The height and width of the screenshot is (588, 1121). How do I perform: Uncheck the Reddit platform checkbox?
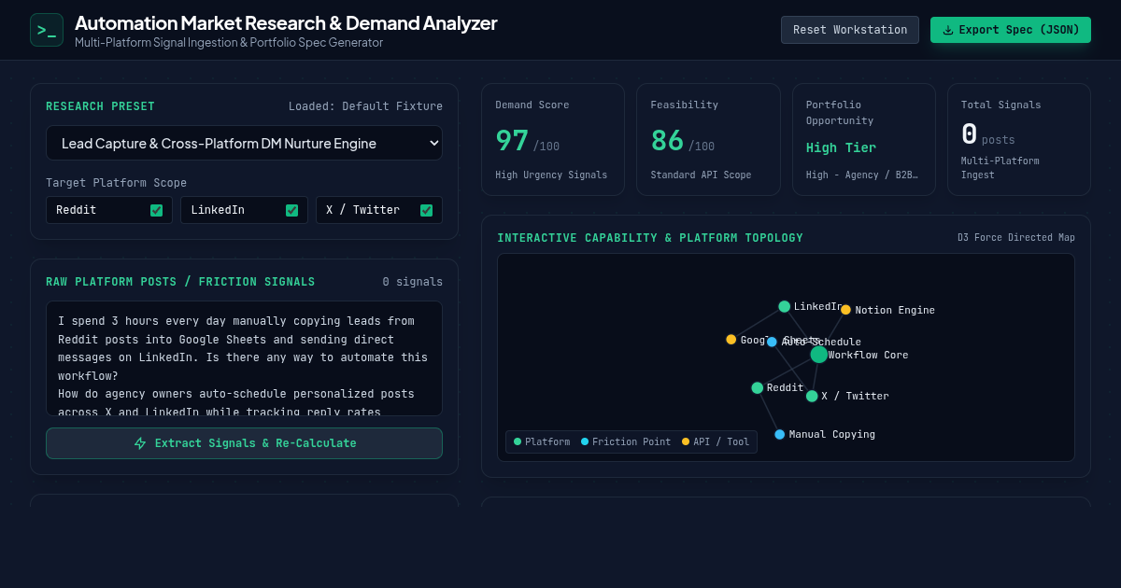click(156, 210)
